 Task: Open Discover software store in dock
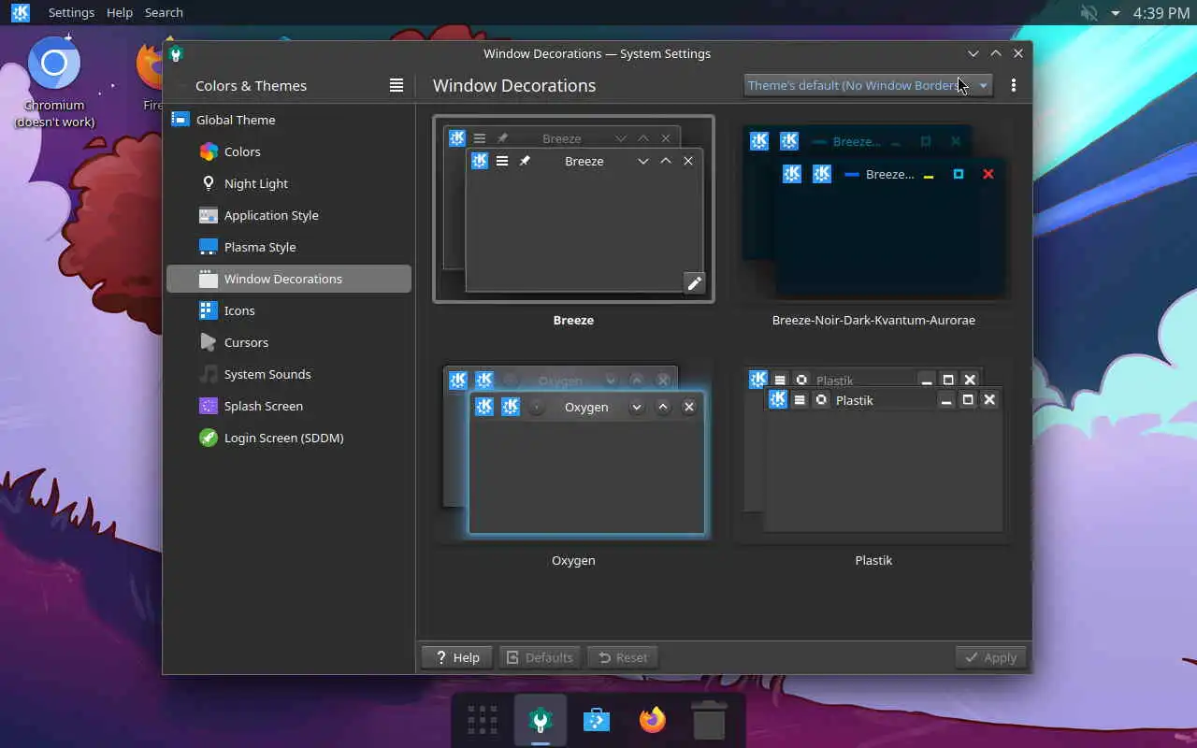click(x=597, y=720)
